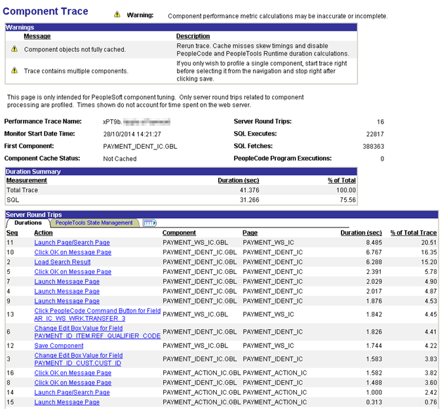
Task: Select the Server Round Trips count 16
Action: click(380, 122)
